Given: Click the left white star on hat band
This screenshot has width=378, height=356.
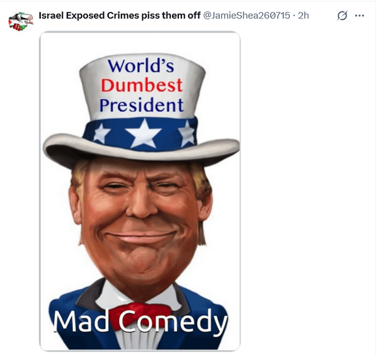Looking at the screenshot, I should 101,133.
